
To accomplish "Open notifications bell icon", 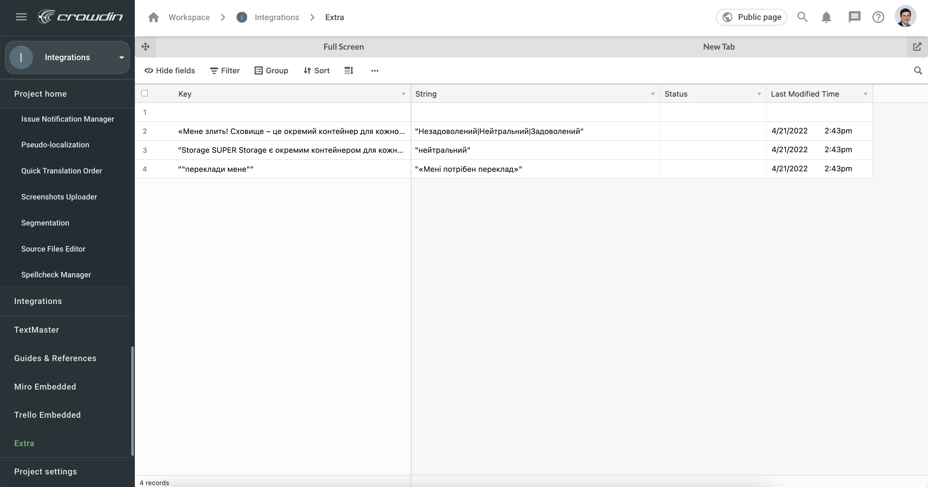I will click(x=826, y=17).
